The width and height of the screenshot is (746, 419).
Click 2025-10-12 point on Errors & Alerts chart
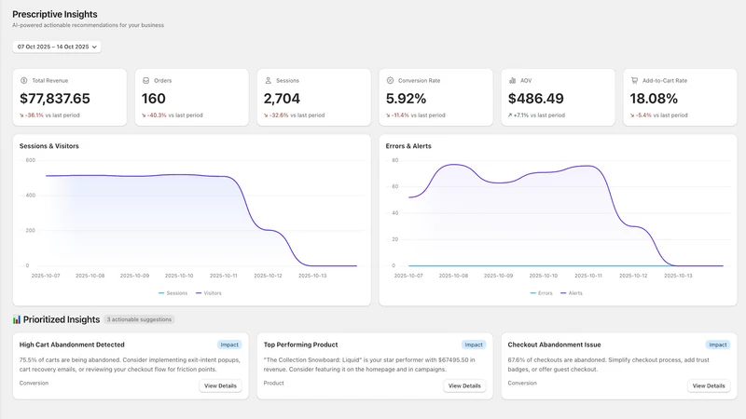[x=633, y=226]
